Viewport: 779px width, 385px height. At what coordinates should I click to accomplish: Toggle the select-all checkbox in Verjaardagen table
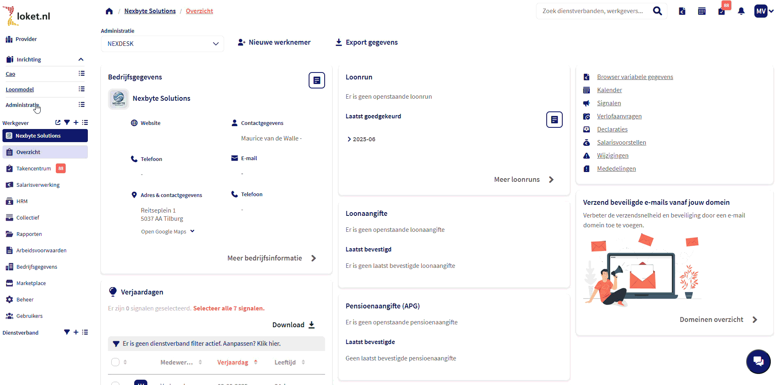115,362
